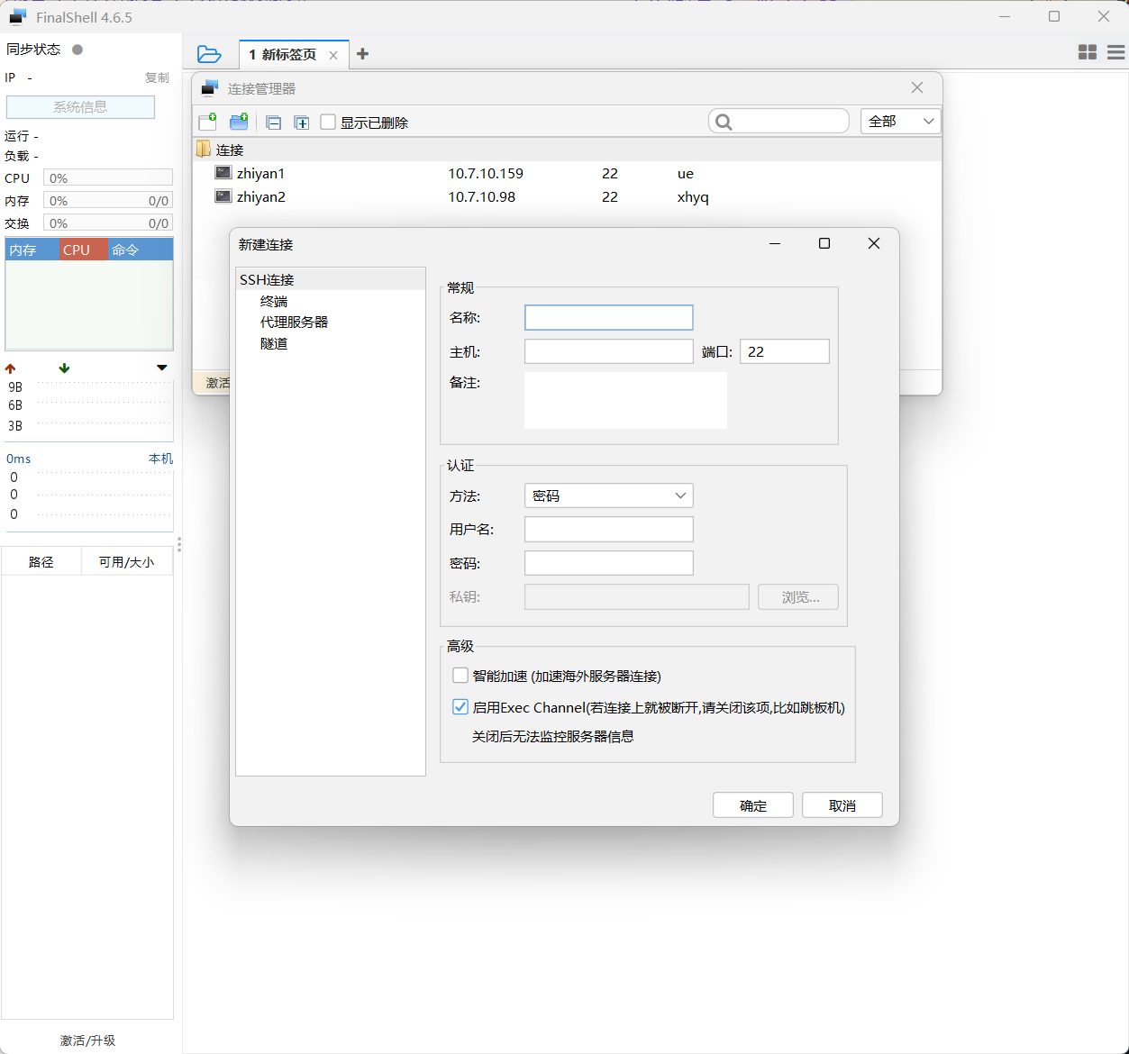
Task: Open the 全部 filter dropdown
Action: coord(900,121)
